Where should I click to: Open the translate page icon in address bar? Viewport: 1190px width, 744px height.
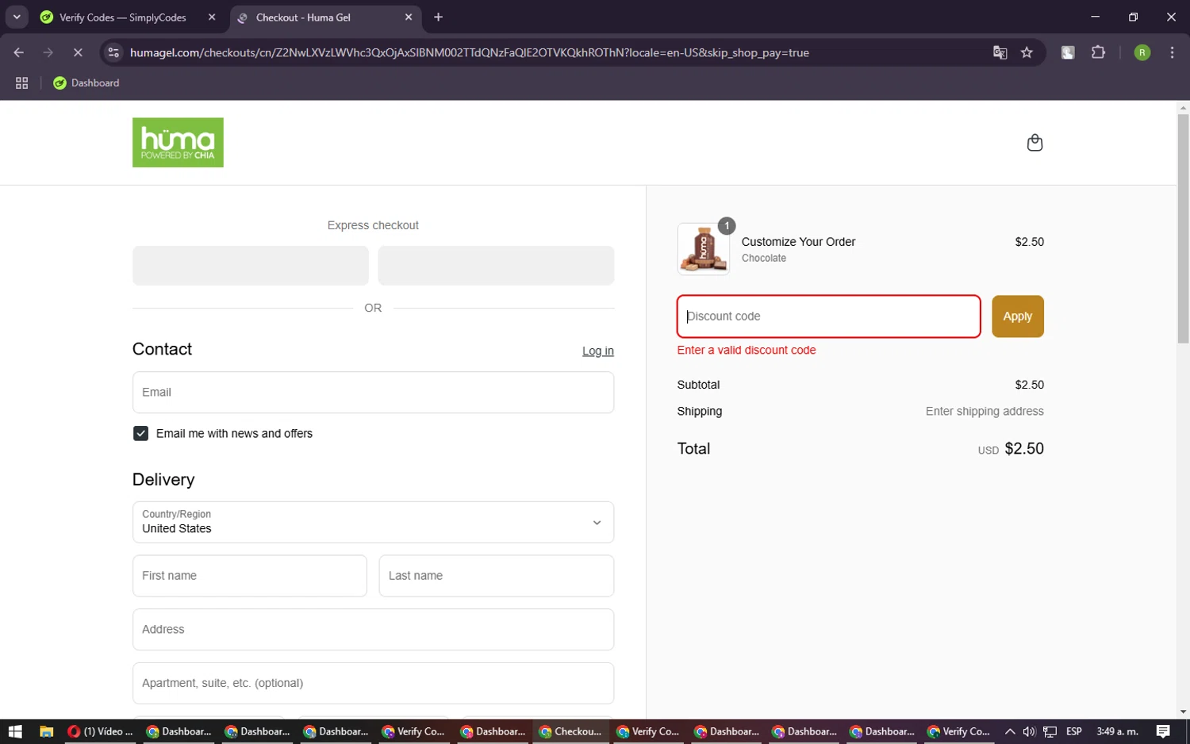[1000, 52]
